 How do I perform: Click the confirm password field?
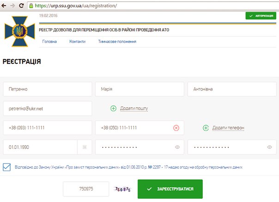coord(232,147)
